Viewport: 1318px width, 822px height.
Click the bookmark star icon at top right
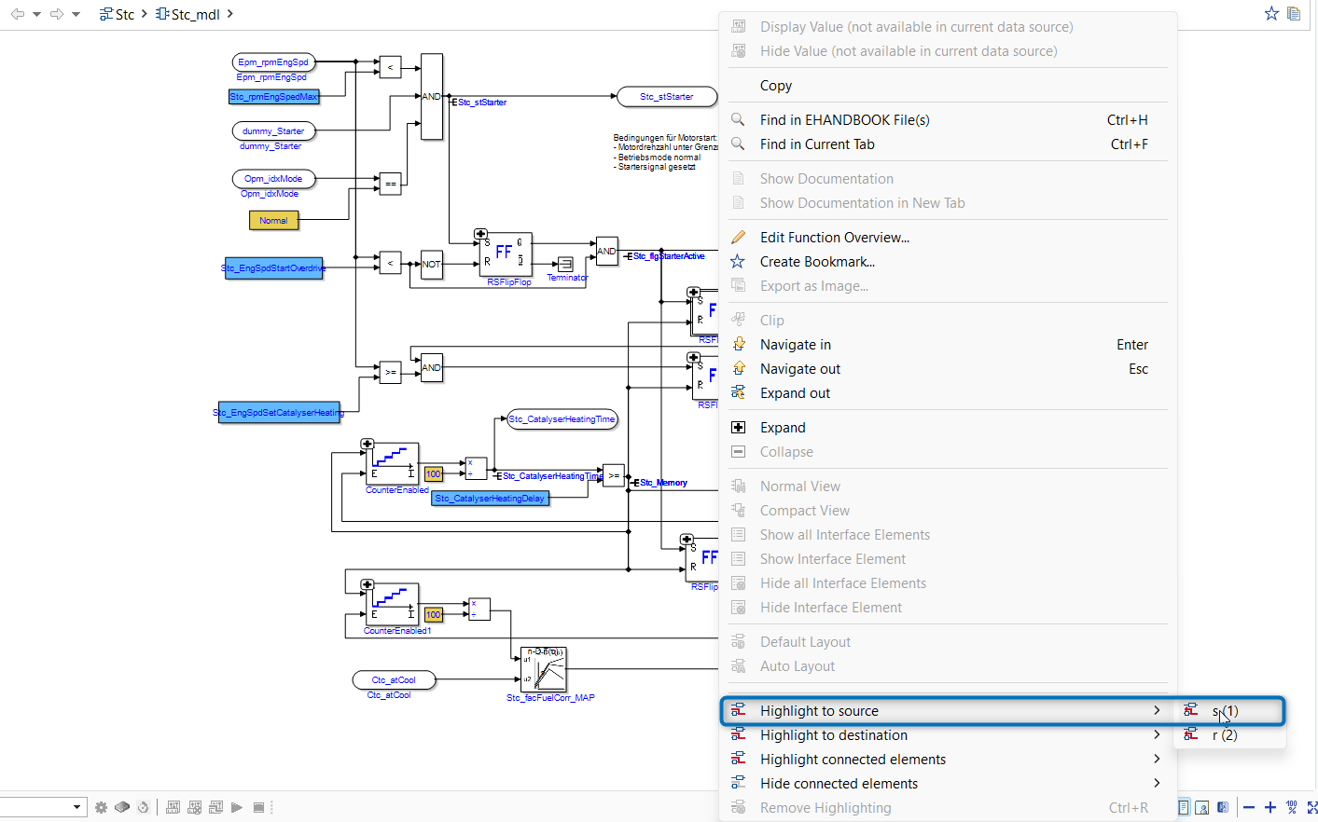pos(1271,13)
